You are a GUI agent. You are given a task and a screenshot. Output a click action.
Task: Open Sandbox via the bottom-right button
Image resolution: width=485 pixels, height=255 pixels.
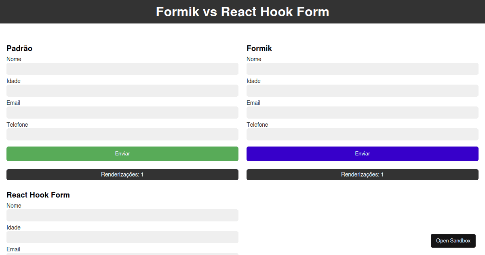click(453, 240)
